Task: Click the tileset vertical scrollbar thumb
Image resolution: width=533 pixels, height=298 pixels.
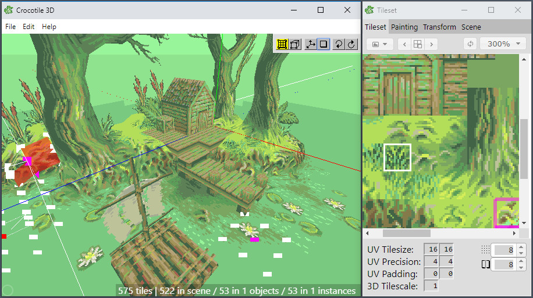Action: [524, 149]
